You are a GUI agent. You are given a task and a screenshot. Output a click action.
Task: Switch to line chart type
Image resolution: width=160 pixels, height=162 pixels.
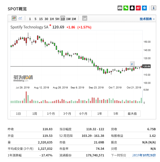(20, 18)
